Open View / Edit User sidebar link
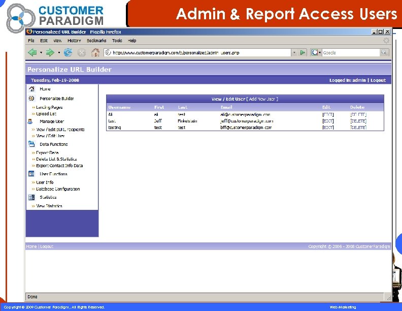402x311 pixels. [x=50, y=136]
